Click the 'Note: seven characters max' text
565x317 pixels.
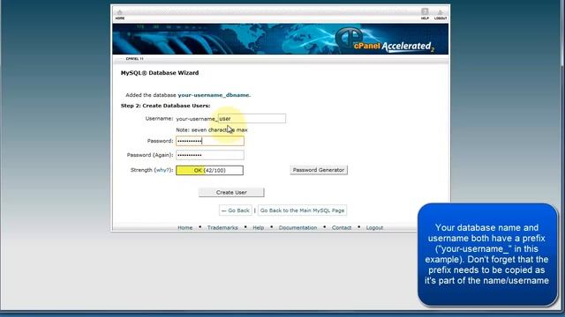tap(212, 129)
